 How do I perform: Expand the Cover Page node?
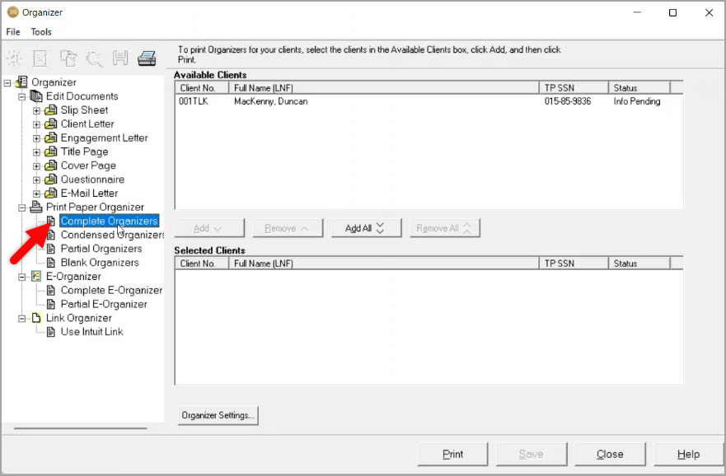point(36,166)
